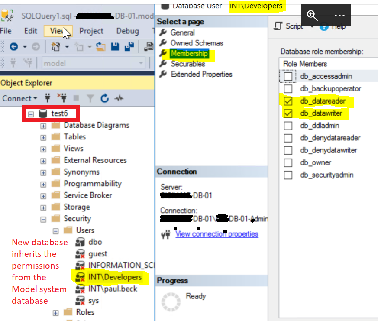Expand the Tables node under test6
The image size is (378, 321).
pos(43,137)
